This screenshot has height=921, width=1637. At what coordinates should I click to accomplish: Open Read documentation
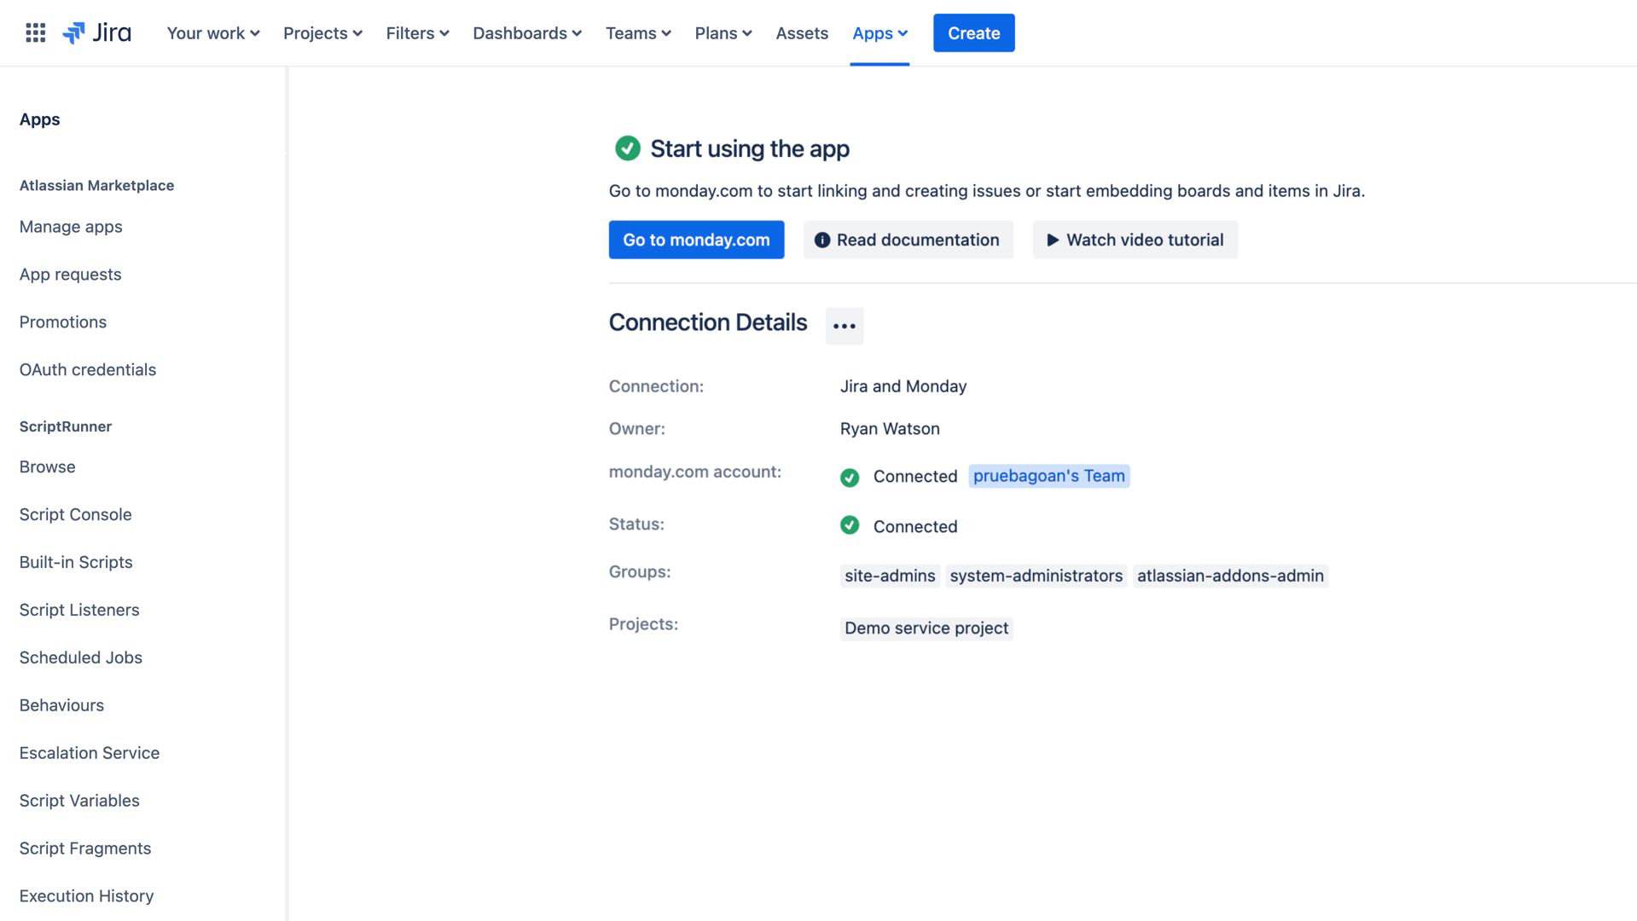click(908, 240)
